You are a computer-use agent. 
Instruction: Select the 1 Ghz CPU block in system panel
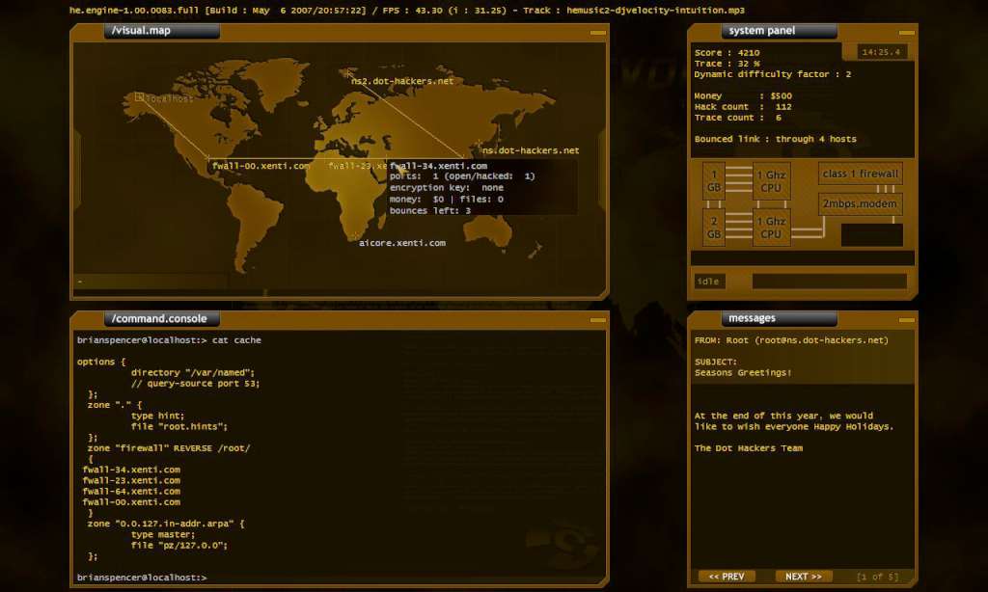tap(770, 180)
